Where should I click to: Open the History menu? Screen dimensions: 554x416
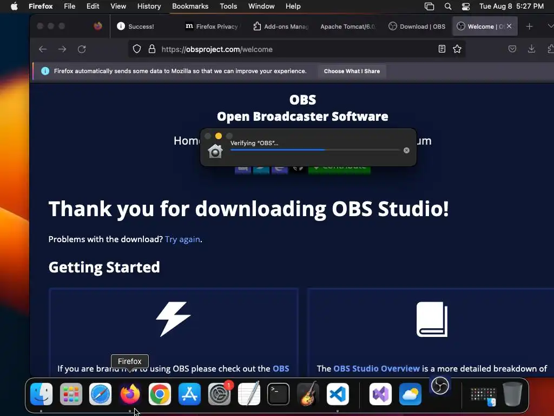tap(149, 6)
